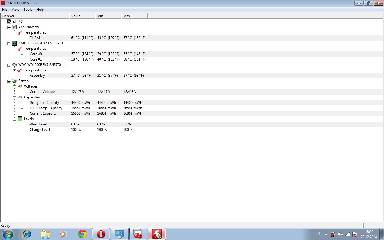
Task: Click the 12.447 V voltage value
Action: (78, 92)
